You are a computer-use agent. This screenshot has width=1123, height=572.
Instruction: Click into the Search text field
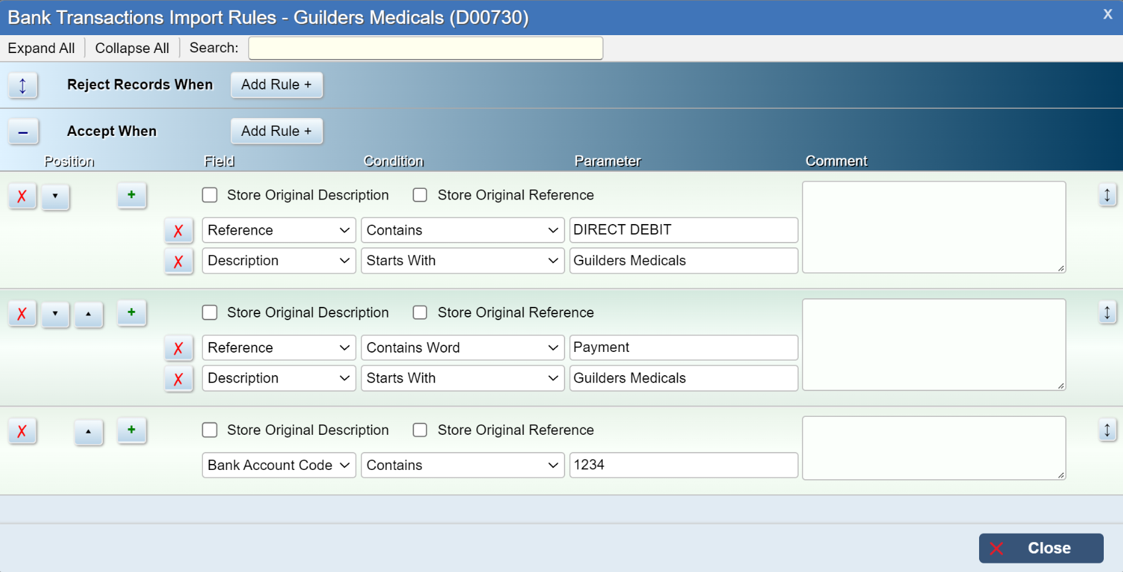(425, 48)
